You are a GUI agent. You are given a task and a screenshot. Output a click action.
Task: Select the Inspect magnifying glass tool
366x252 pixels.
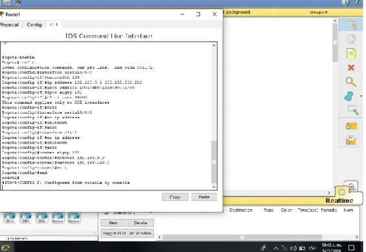tap(351, 82)
